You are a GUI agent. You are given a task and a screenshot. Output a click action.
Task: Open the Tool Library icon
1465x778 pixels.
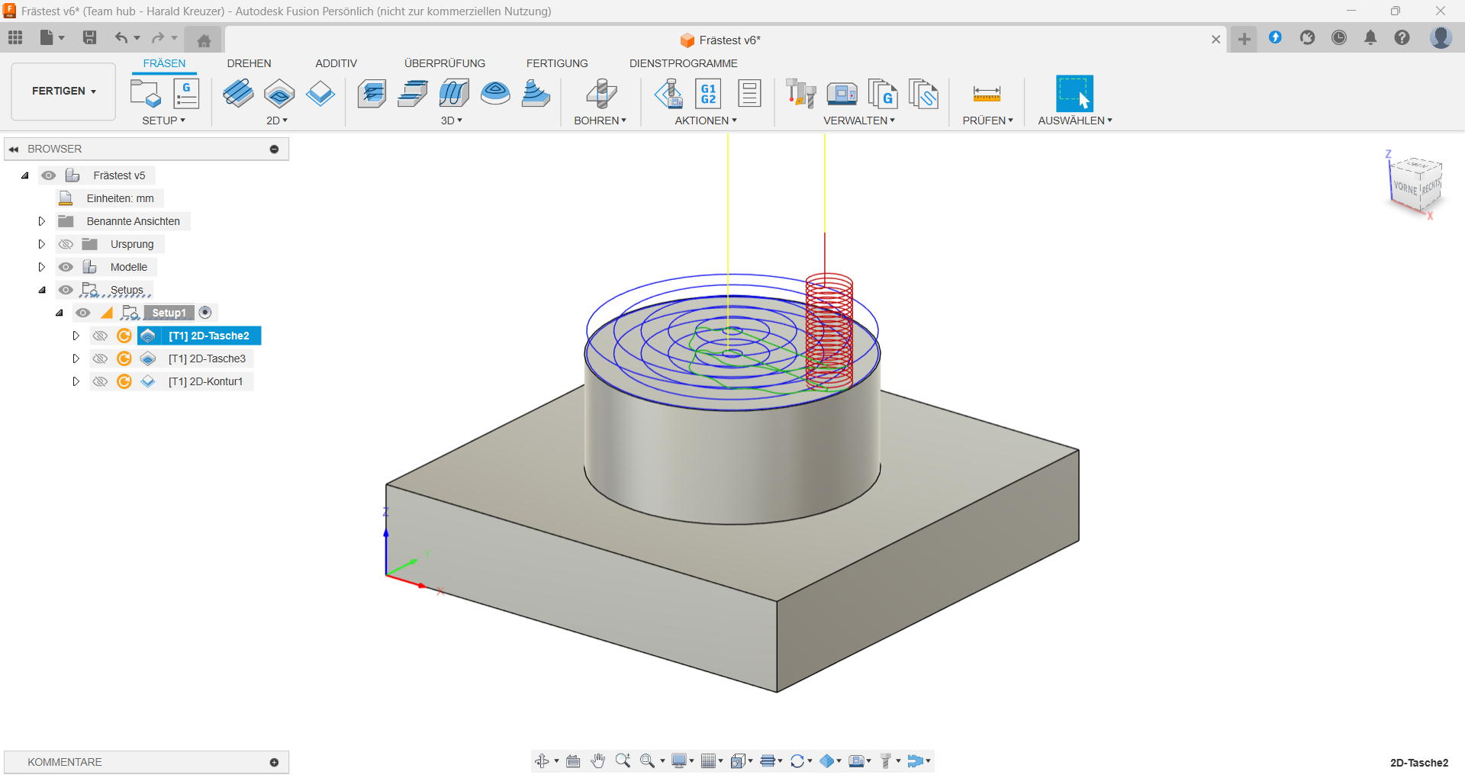point(800,94)
